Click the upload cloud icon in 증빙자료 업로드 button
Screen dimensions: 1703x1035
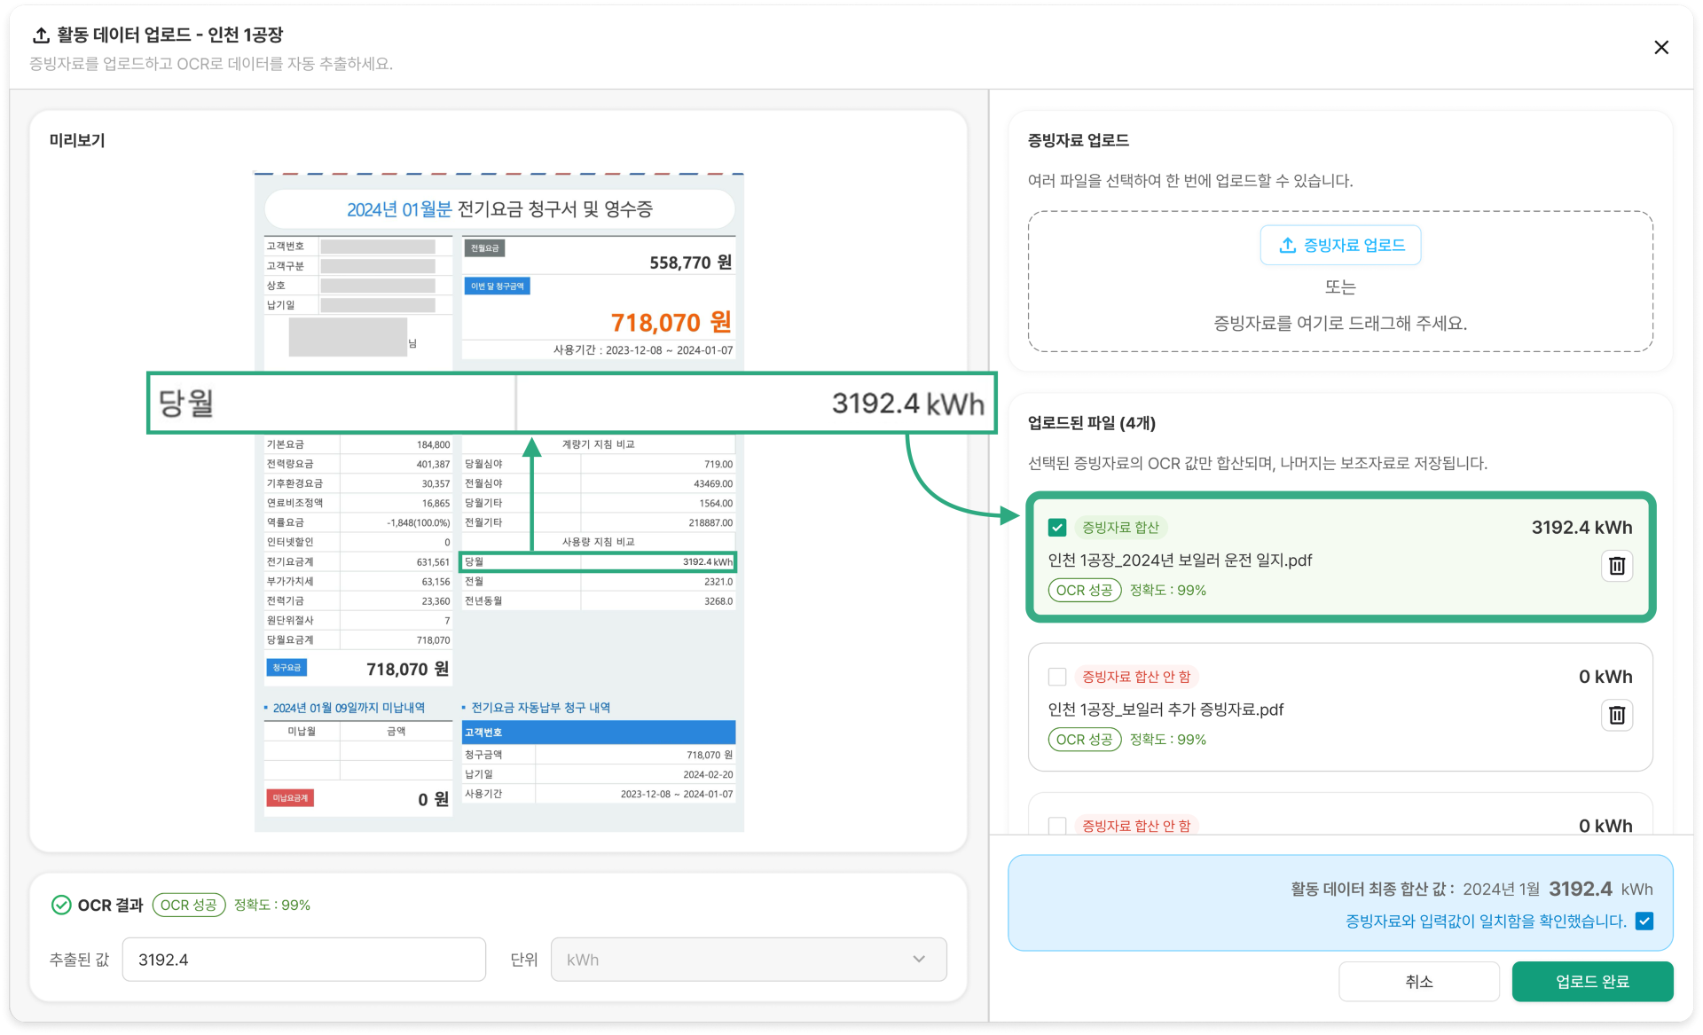pyautogui.click(x=1287, y=246)
